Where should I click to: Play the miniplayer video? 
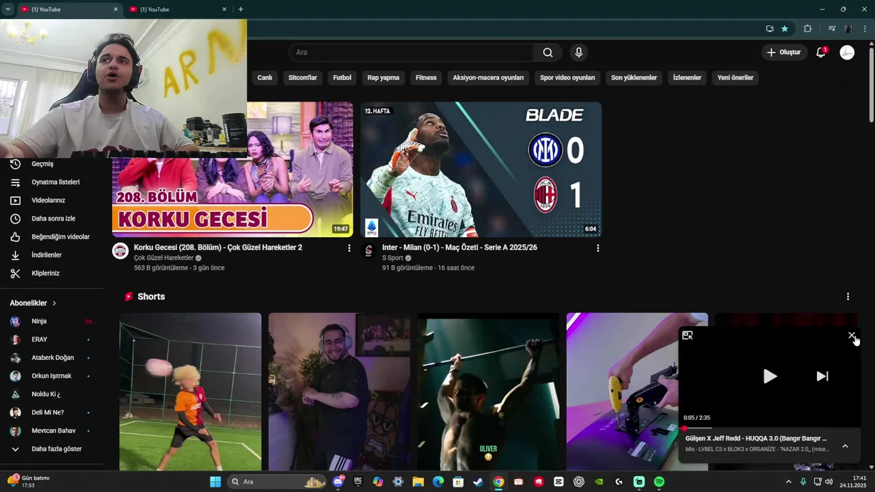pos(770,376)
